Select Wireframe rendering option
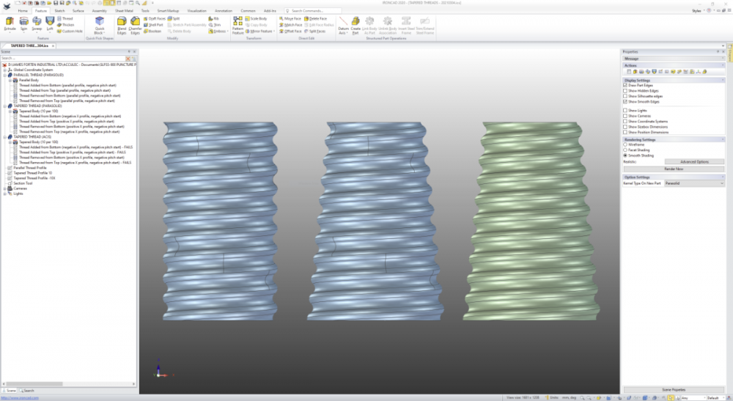Screen dimensions: 733x401 625,145
